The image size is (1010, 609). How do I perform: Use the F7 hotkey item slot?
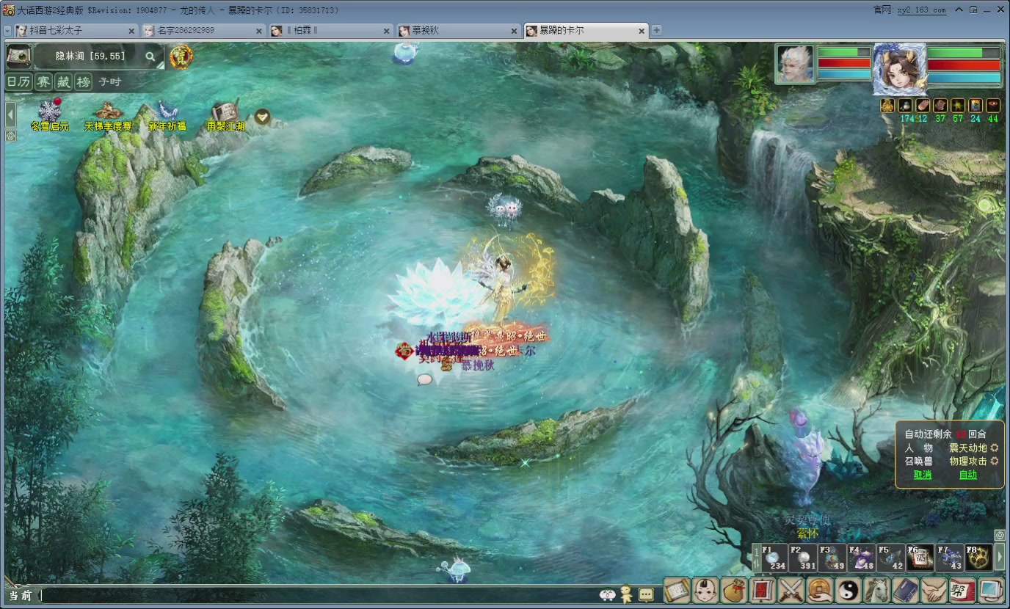[x=950, y=558]
